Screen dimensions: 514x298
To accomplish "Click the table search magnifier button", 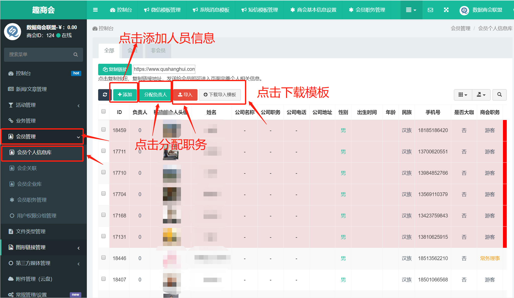I will [x=499, y=95].
